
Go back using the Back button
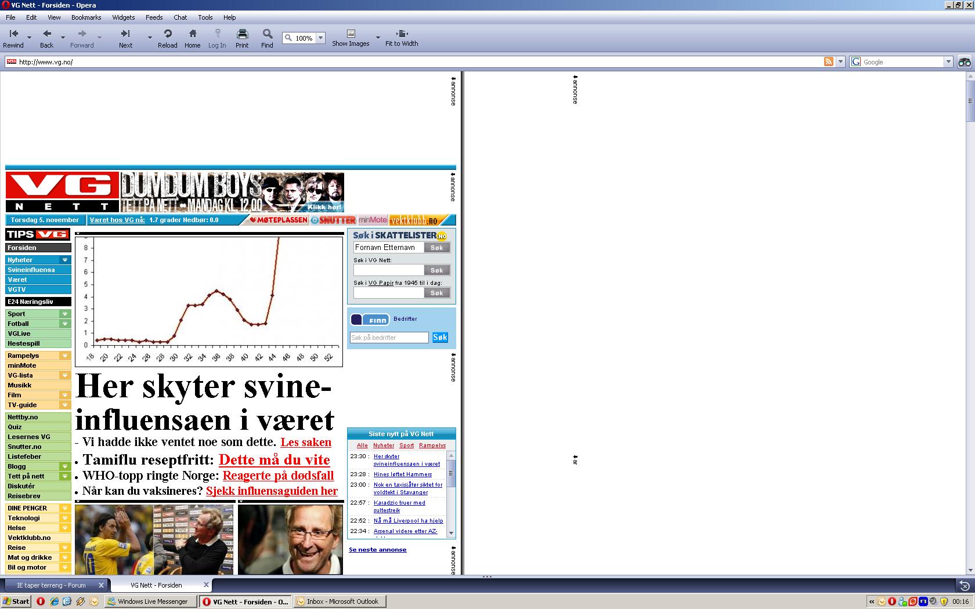click(47, 38)
